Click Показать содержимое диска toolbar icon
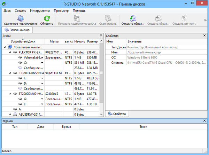Screen dimensions: 209x155 click(77, 18)
